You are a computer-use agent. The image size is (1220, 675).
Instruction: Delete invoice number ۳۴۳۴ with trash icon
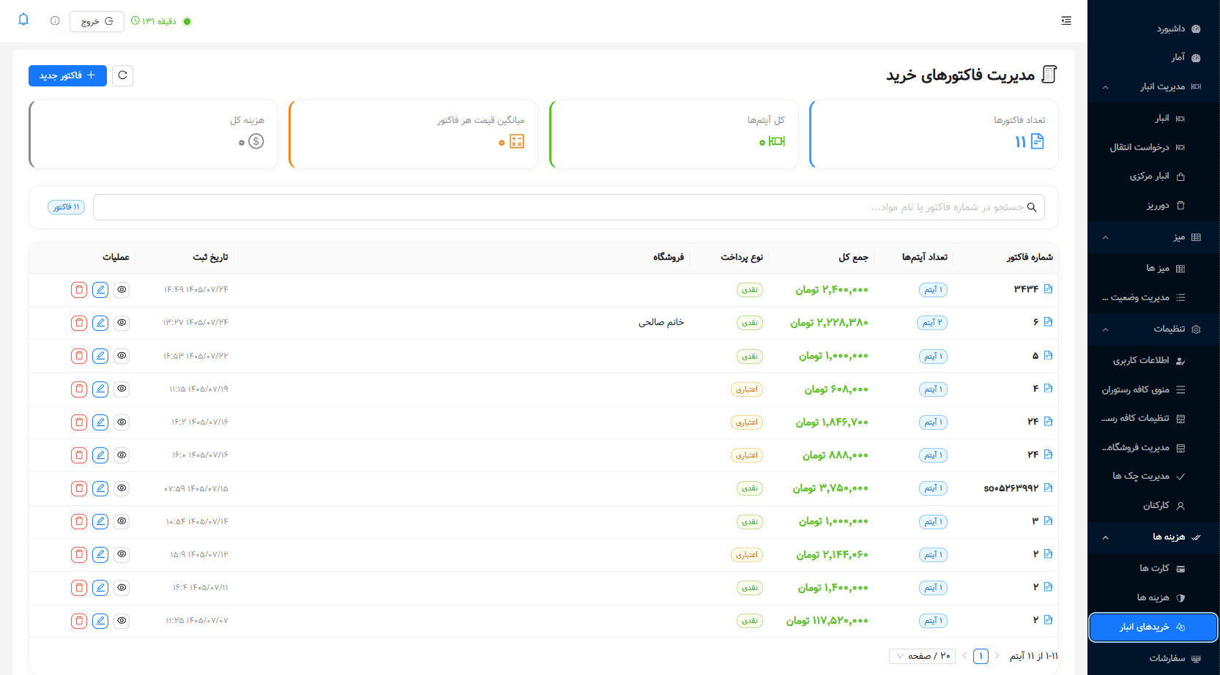tap(79, 290)
